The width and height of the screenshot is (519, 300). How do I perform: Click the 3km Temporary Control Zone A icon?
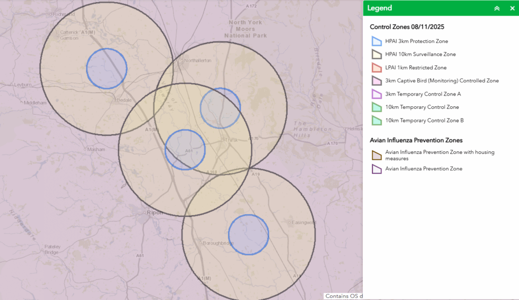pyautogui.click(x=376, y=94)
